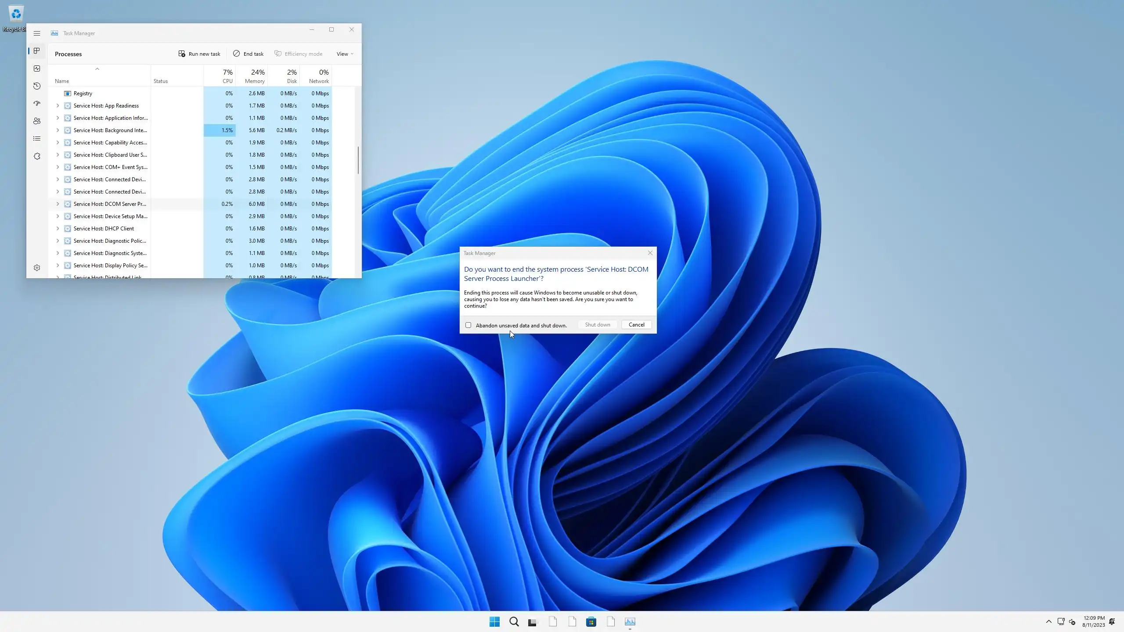Open the Performance page in the sidebar

(x=37, y=68)
